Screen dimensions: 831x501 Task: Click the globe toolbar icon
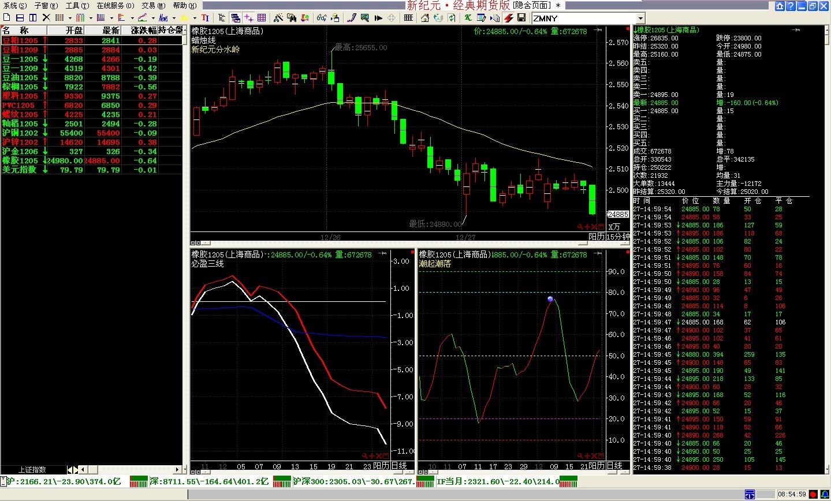(438, 18)
